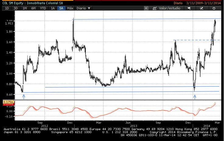Click the 2014 year label

click(207, 126)
